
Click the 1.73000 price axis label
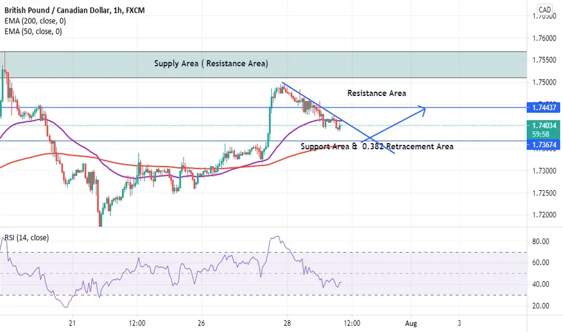(544, 170)
